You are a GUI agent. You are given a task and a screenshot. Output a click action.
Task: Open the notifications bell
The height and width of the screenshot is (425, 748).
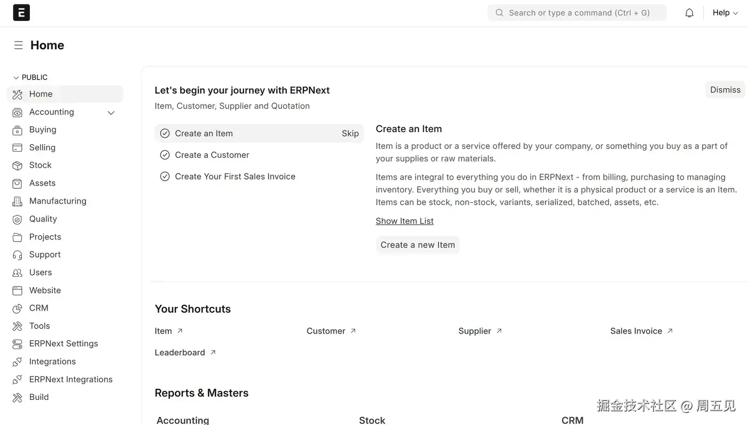(689, 13)
